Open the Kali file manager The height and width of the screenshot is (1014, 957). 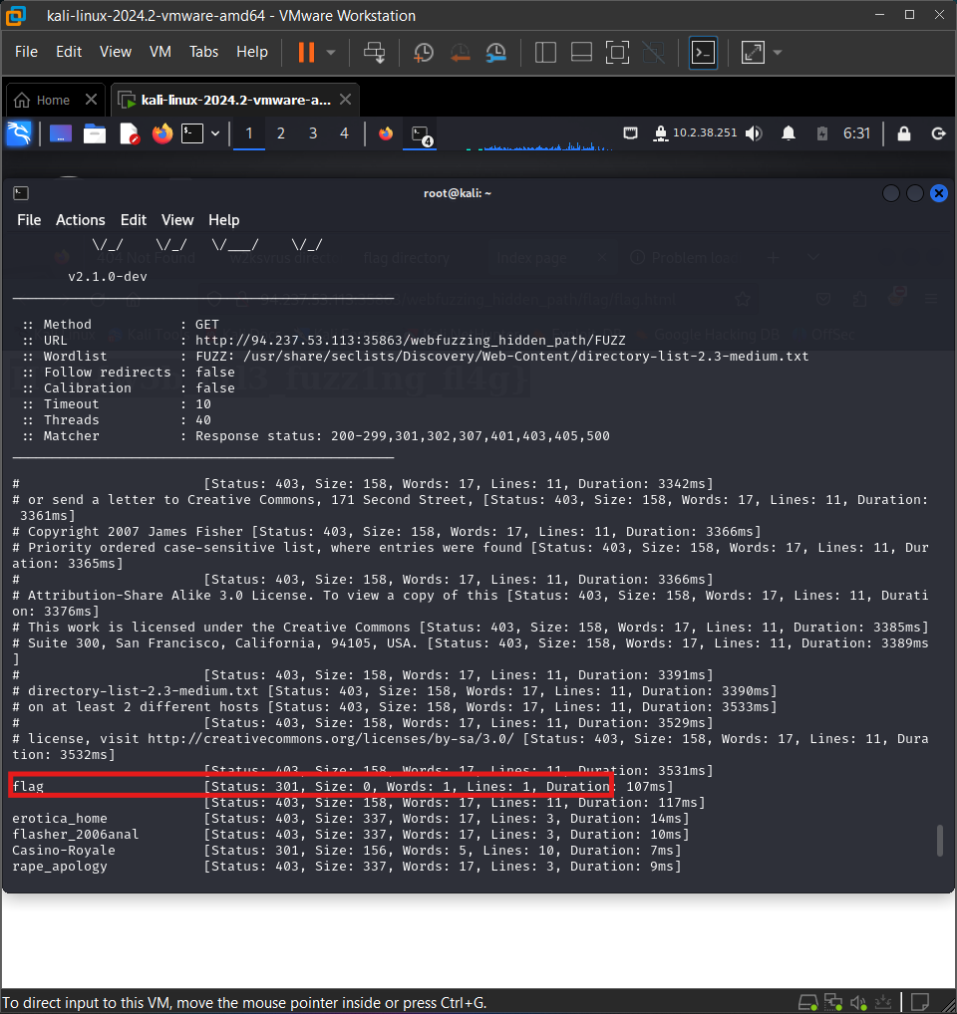point(94,133)
